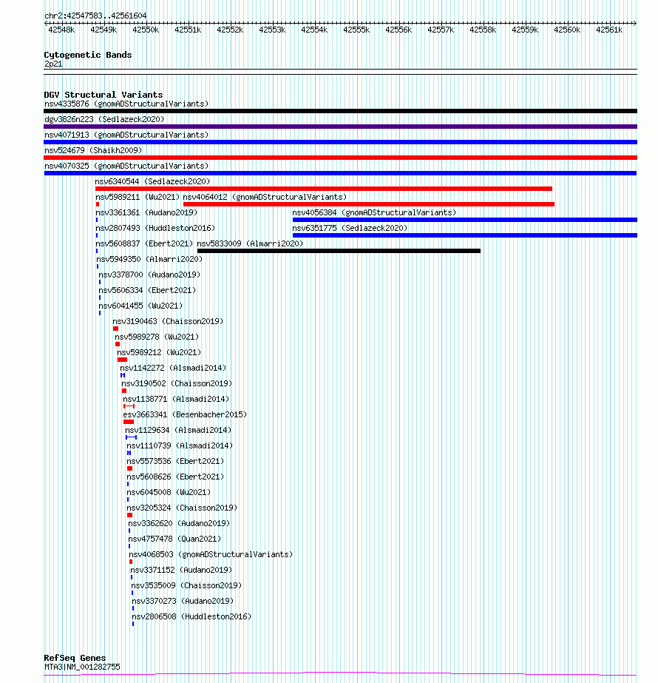Click the nsv3535009 (Chaisson2019) label

pos(186,585)
